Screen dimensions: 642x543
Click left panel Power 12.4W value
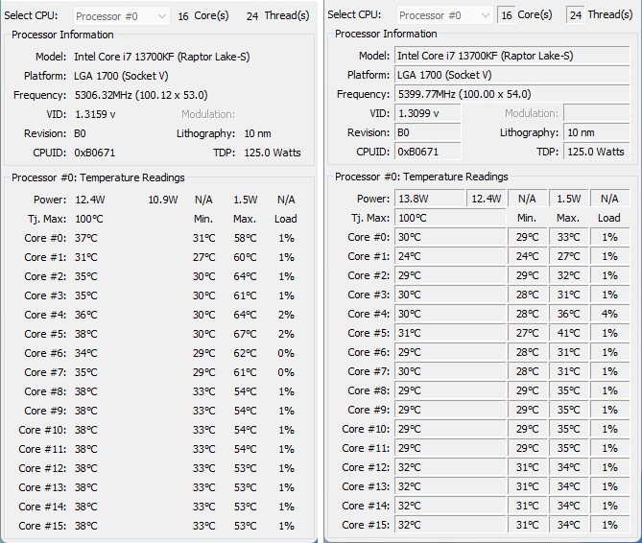pos(90,200)
